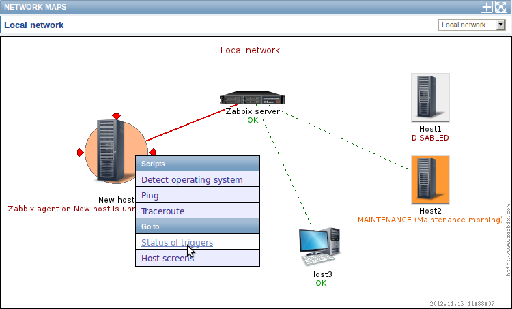Click the Local network page title
Viewport: 512px width, 309px height.
pyautogui.click(x=34, y=25)
